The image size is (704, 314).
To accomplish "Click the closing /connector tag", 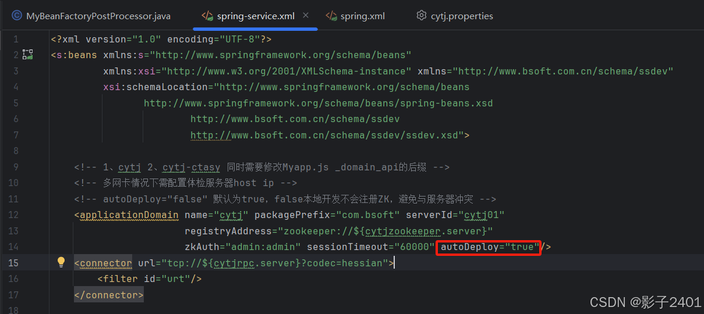I will (109, 295).
